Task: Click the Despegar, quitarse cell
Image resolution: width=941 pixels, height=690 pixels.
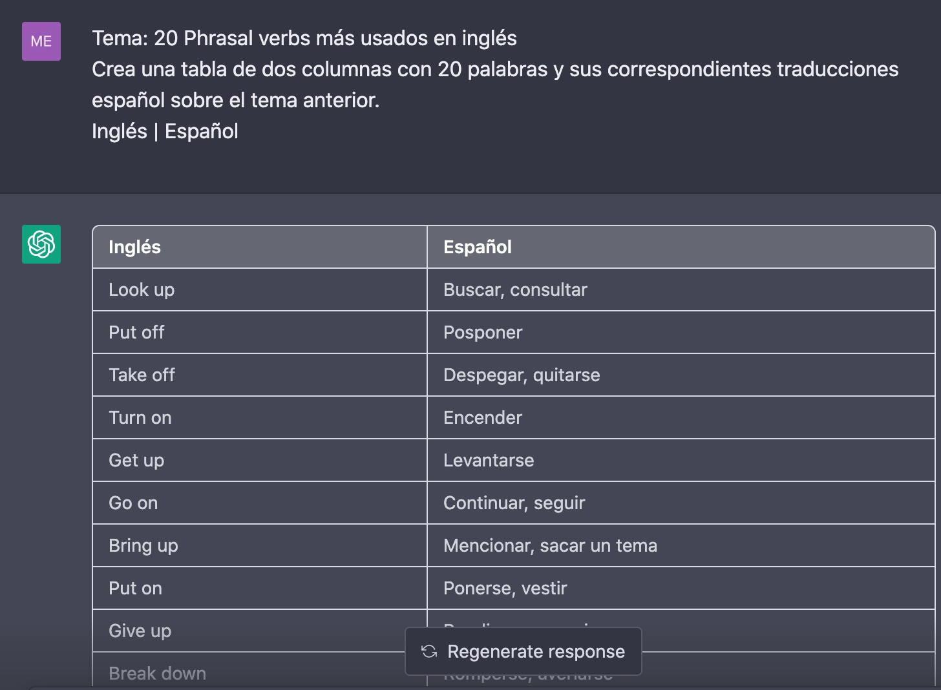Action: pyautogui.click(x=681, y=375)
